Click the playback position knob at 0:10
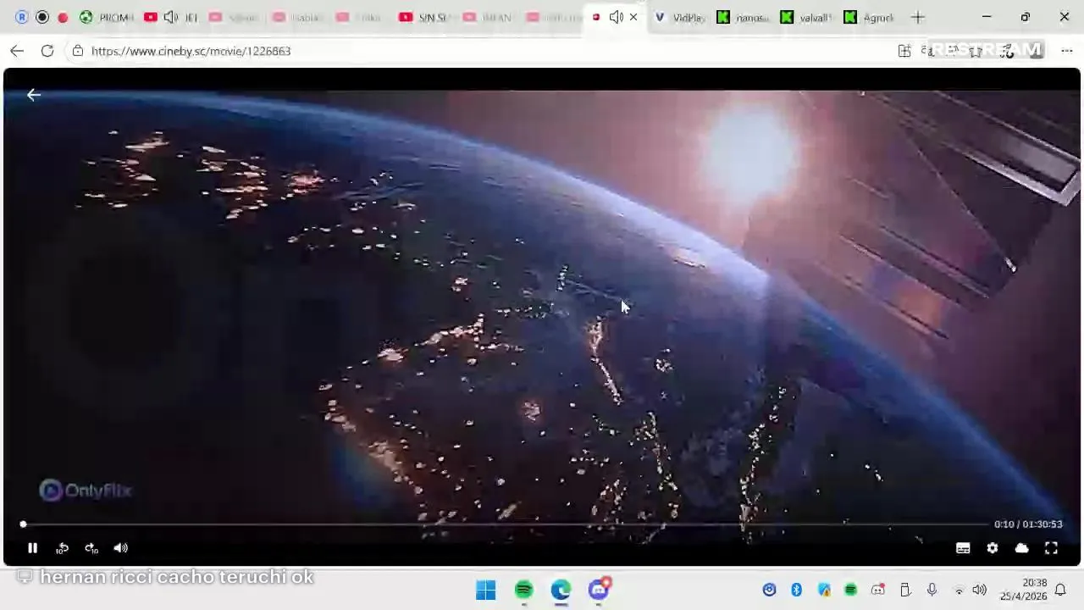This screenshot has width=1084, height=610. 23,524
